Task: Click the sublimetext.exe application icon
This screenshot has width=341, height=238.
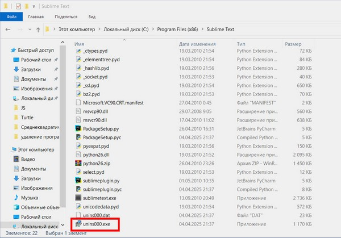Action: pos(78,197)
